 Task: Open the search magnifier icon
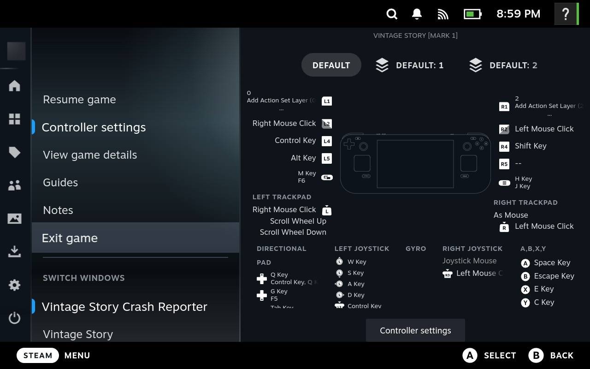click(392, 14)
